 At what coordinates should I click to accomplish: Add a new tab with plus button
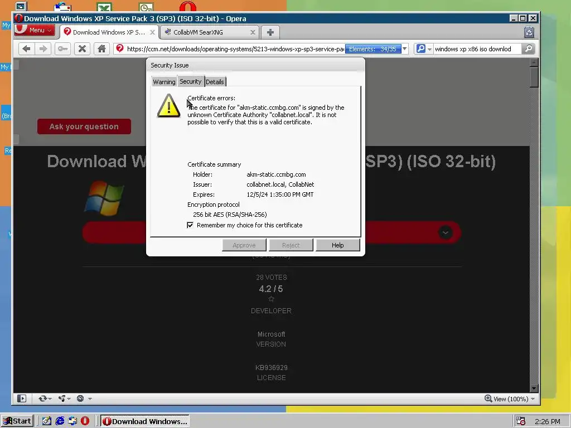270,32
